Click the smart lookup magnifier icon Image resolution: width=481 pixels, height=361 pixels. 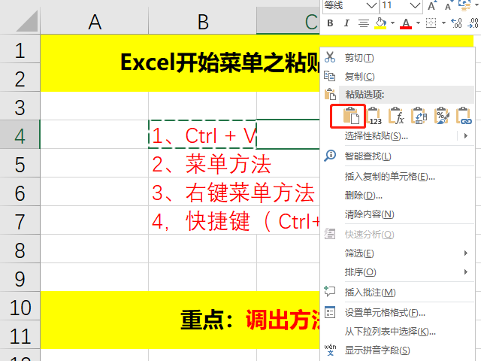(330, 156)
